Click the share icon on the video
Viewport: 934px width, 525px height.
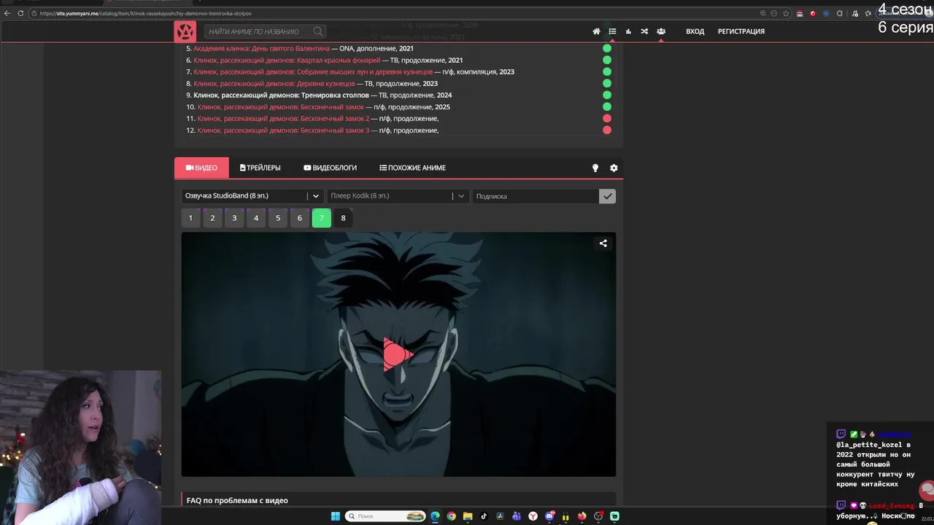tap(603, 244)
